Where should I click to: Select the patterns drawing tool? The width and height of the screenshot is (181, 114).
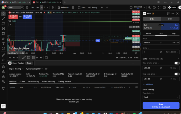[x=3, y=28]
